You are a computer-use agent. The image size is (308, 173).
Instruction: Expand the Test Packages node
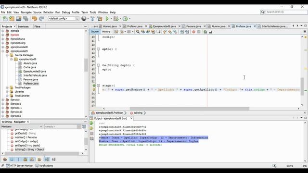coord(7,87)
